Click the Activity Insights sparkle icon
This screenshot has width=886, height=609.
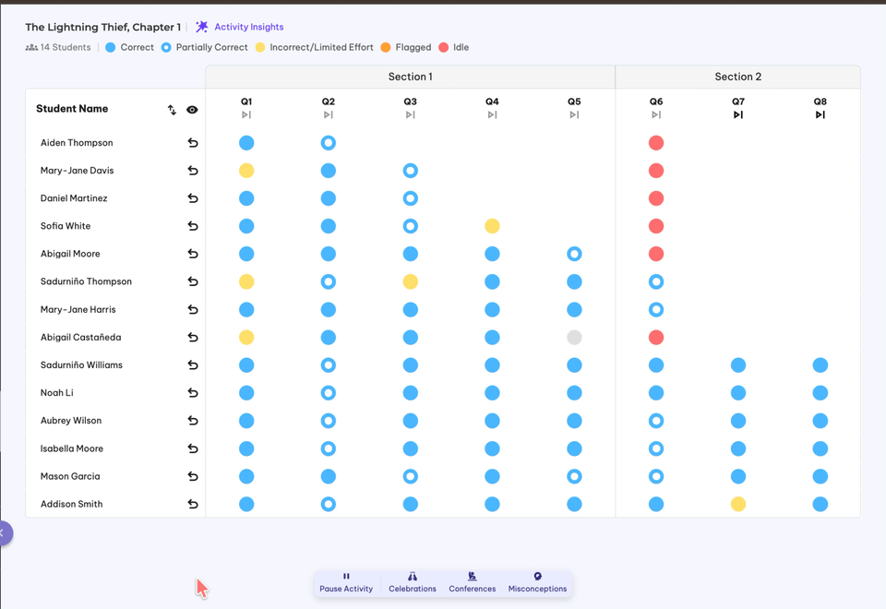point(202,28)
